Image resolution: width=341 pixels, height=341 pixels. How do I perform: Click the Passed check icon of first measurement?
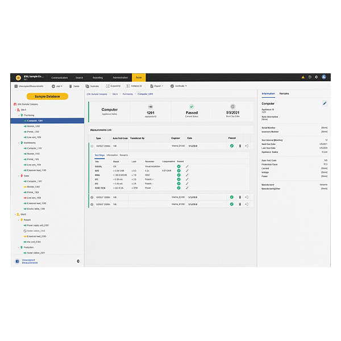(232, 146)
